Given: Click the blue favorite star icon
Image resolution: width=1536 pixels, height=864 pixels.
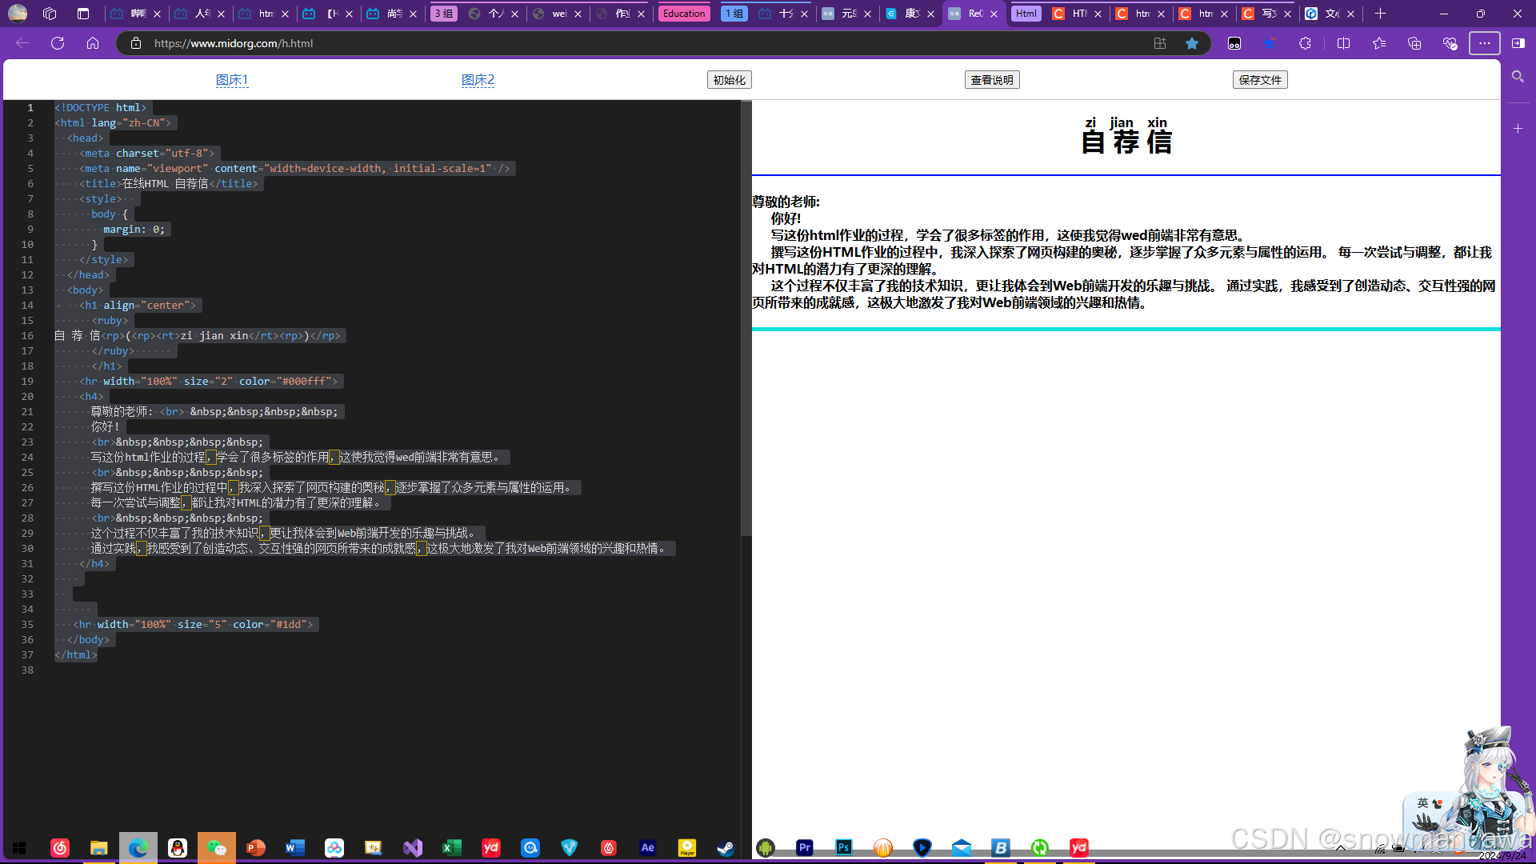Looking at the screenshot, I should (1192, 43).
